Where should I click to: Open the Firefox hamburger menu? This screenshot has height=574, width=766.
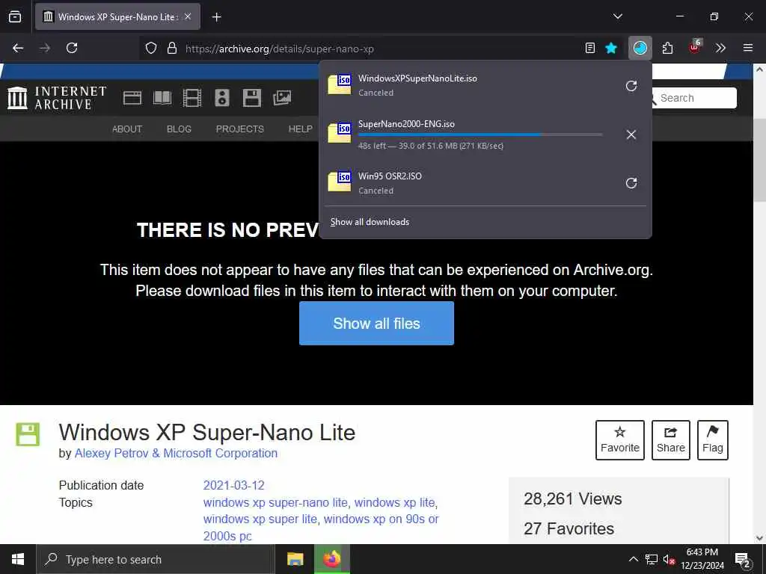click(747, 48)
